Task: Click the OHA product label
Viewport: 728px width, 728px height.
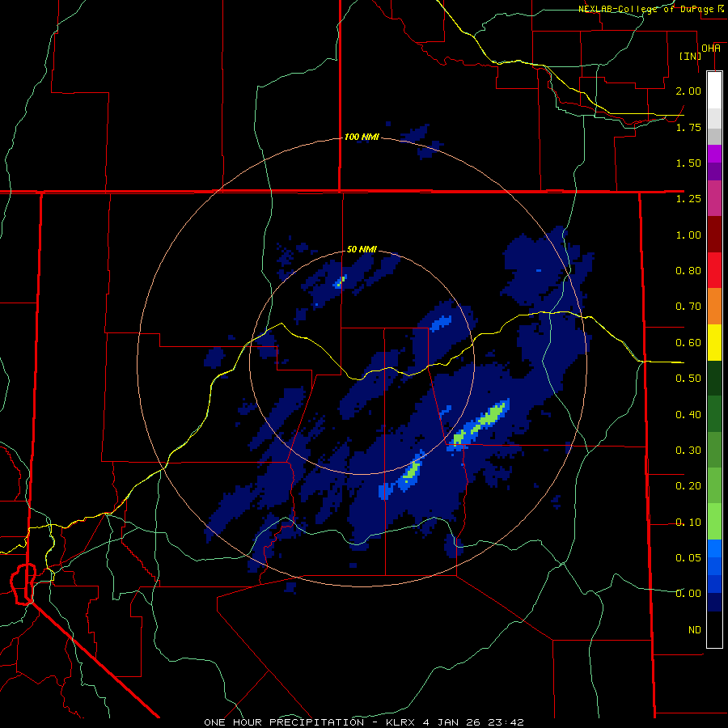Action: point(711,49)
